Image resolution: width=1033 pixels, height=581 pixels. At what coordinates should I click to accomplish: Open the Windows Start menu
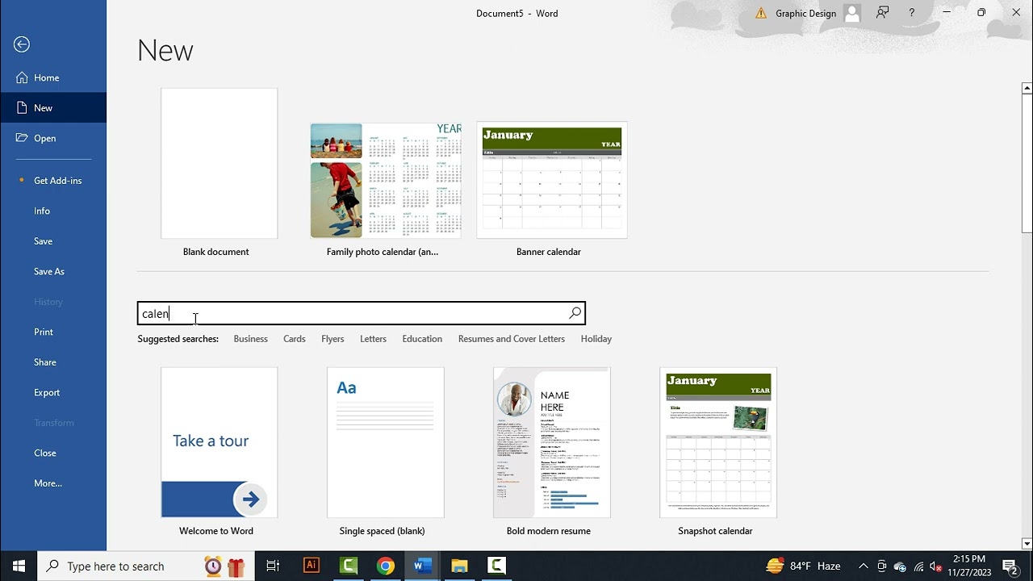tap(19, 566)
